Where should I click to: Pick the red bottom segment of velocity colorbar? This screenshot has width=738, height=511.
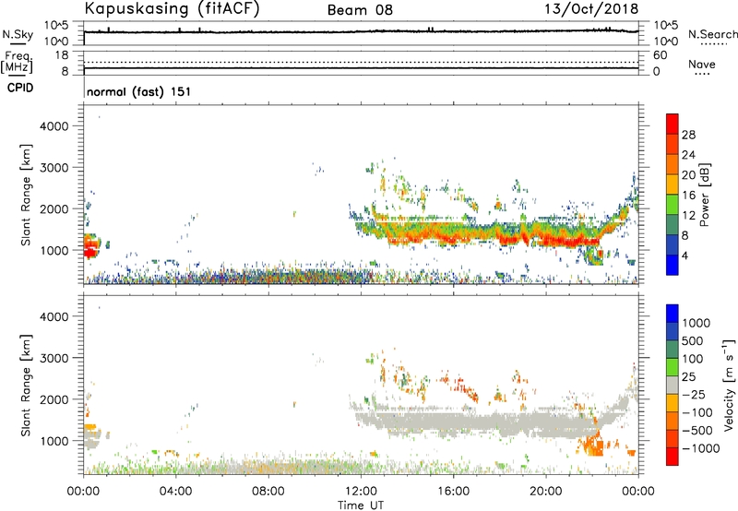673,457
